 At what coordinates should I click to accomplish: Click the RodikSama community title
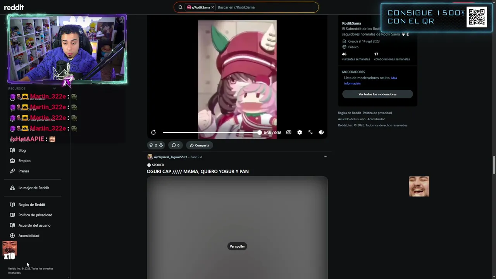coord(351,23)
